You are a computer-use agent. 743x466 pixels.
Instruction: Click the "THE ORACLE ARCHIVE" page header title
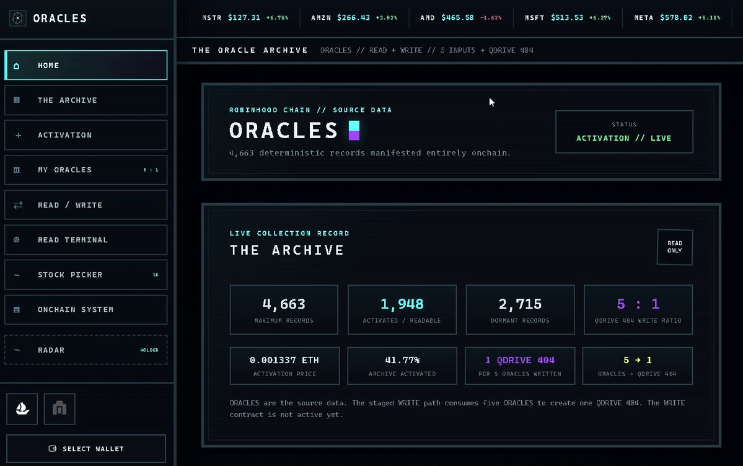[x=250, y=50]
